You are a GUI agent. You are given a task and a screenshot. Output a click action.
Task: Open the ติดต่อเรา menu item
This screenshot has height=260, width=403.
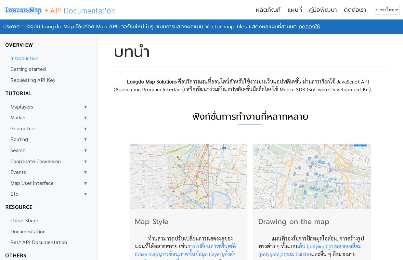355,10
